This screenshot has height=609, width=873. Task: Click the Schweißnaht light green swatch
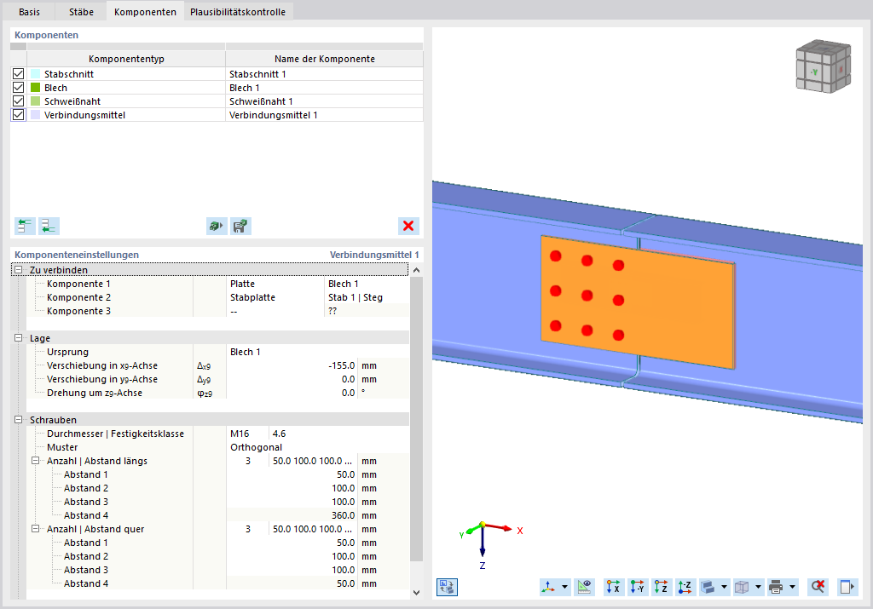coord(36,101)
